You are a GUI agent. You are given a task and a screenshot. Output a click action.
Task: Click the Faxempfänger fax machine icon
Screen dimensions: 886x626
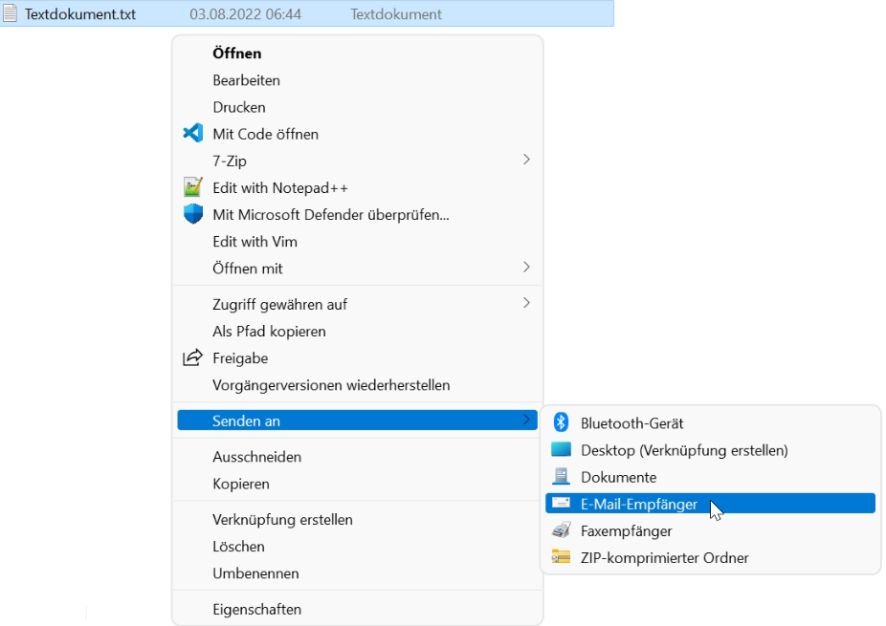560,530
